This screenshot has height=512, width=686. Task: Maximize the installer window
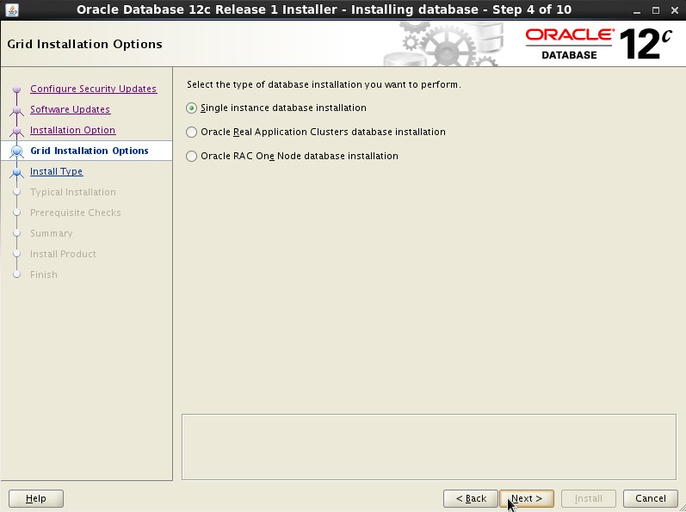(x=655, y=10)
